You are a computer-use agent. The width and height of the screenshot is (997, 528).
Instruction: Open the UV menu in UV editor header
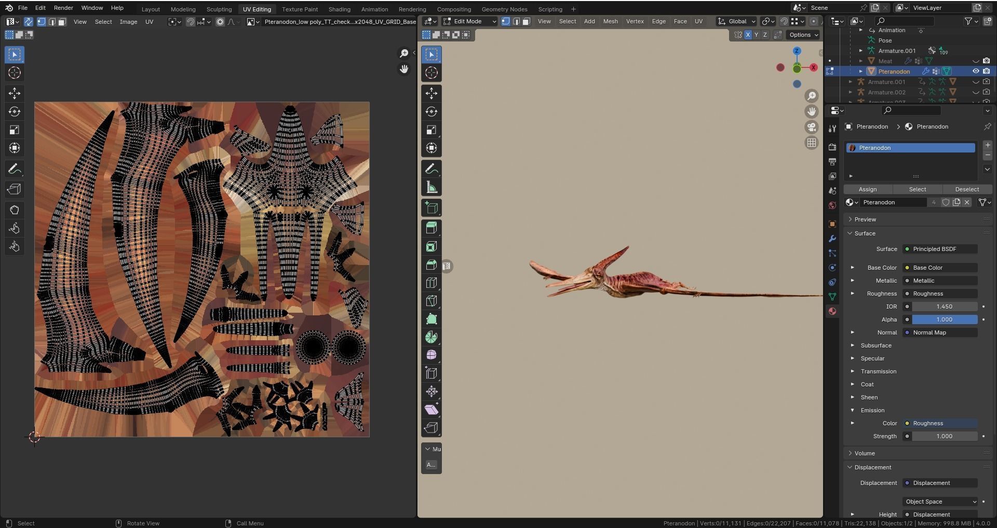(149, 22)
